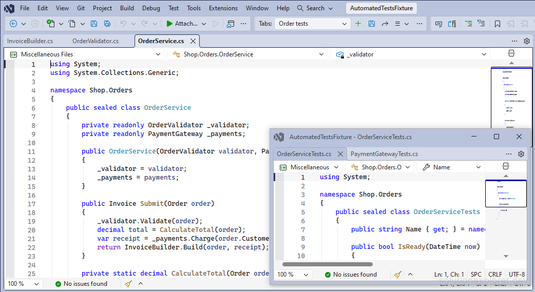Navigate backward with the back arrow
This screenshot has width=535, height=292.
(13, 24)
